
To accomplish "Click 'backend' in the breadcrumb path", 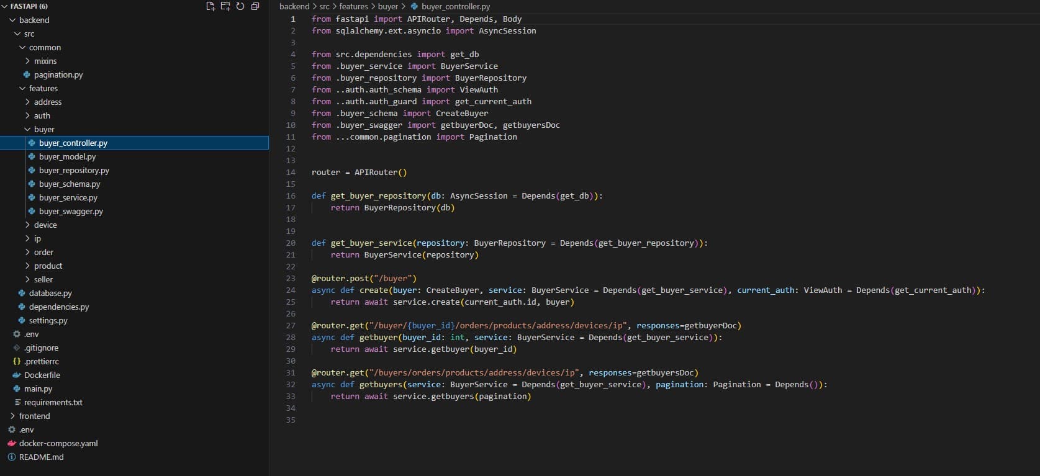I will 294,6.
